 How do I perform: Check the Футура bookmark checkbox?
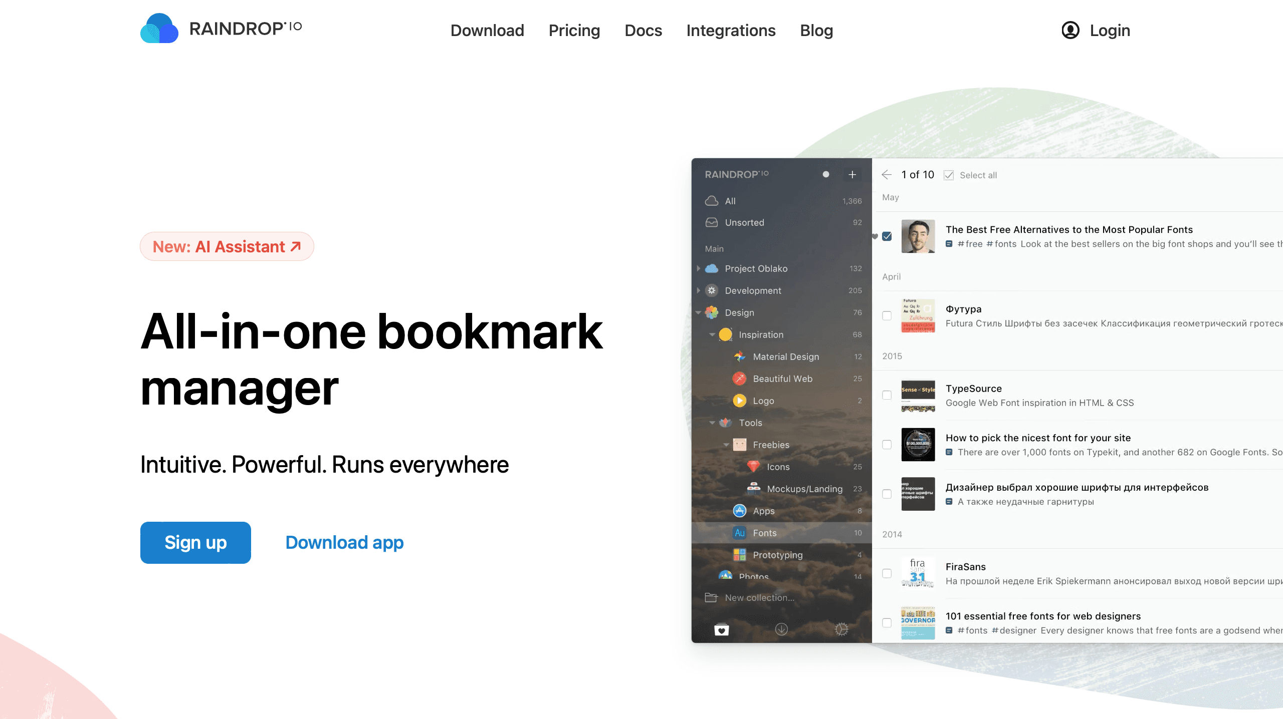(x=887, y=316)
